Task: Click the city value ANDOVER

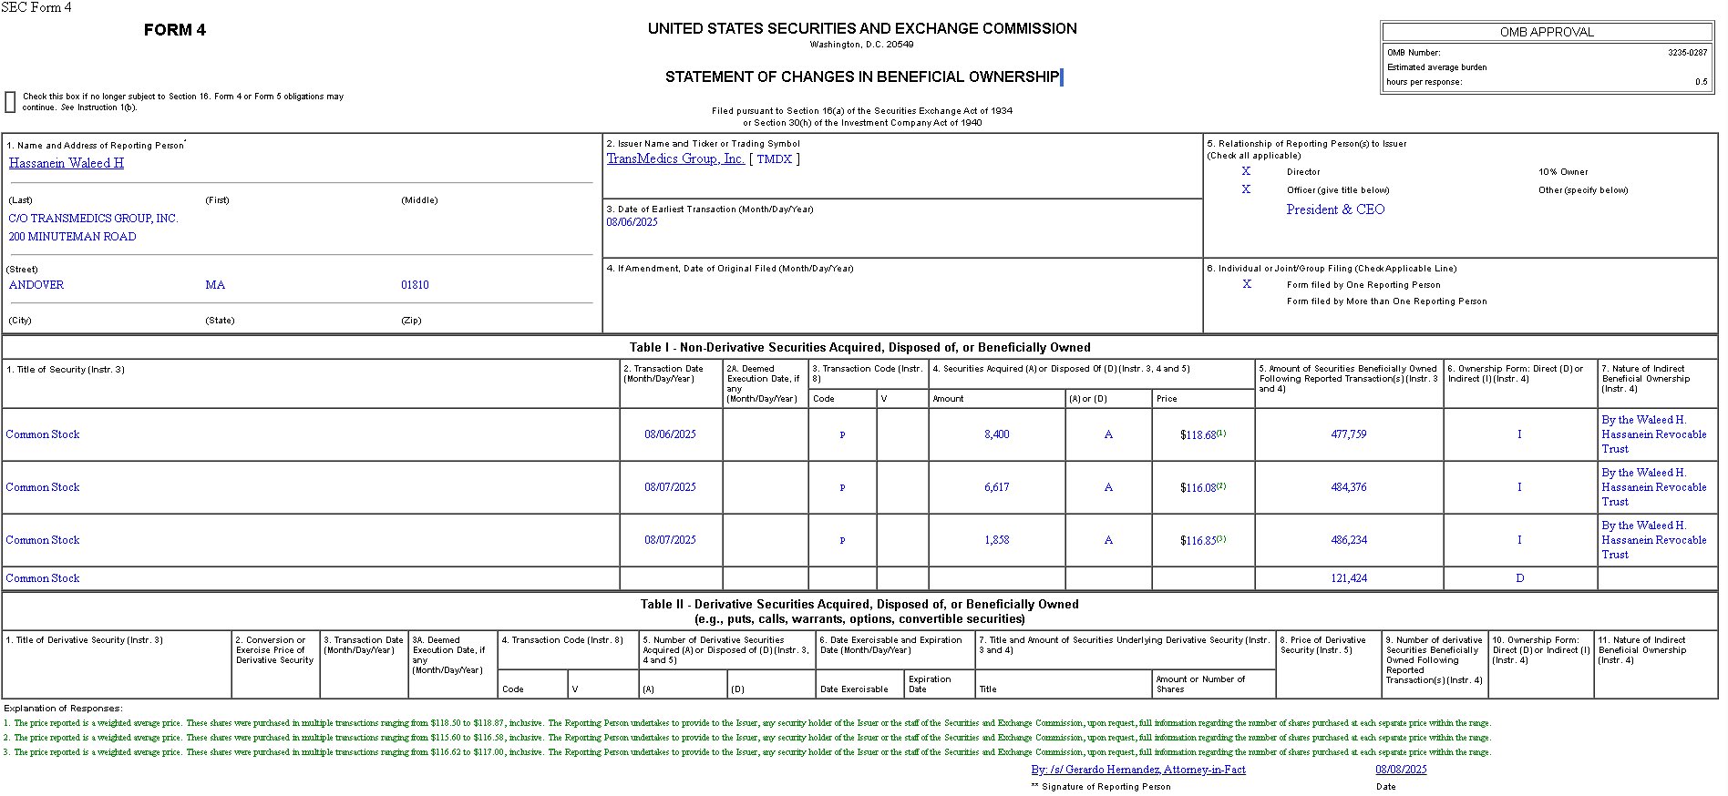Action: point(36,285)
